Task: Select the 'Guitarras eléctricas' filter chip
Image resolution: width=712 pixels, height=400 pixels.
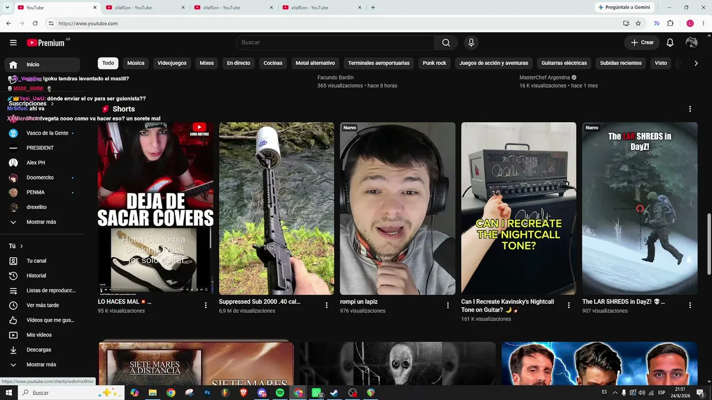Action: click(x=564, y=63)
